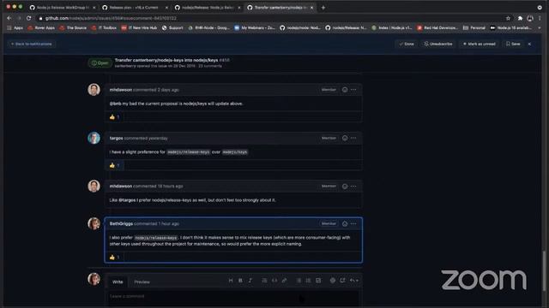This screenshot has height=308, width=549.
Task: Open the Apps bookmark shortcut
Action: [15, 28]
